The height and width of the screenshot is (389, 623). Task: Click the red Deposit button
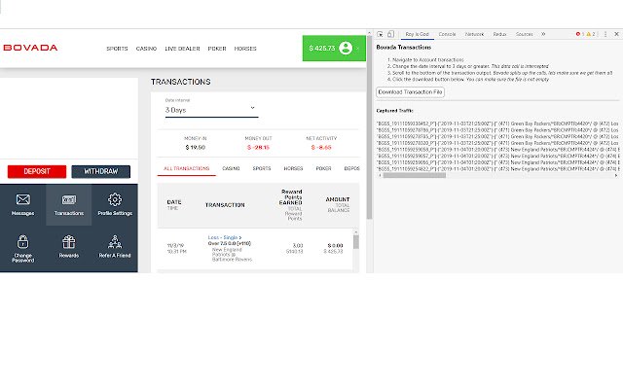click(37, 171)
